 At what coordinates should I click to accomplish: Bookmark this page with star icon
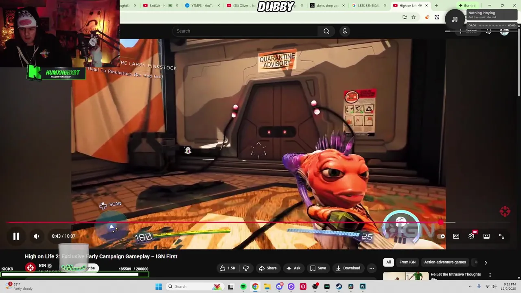click(x=414, y=17)
